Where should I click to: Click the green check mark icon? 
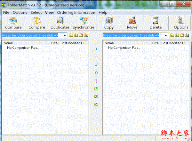[x=96, y=65]
